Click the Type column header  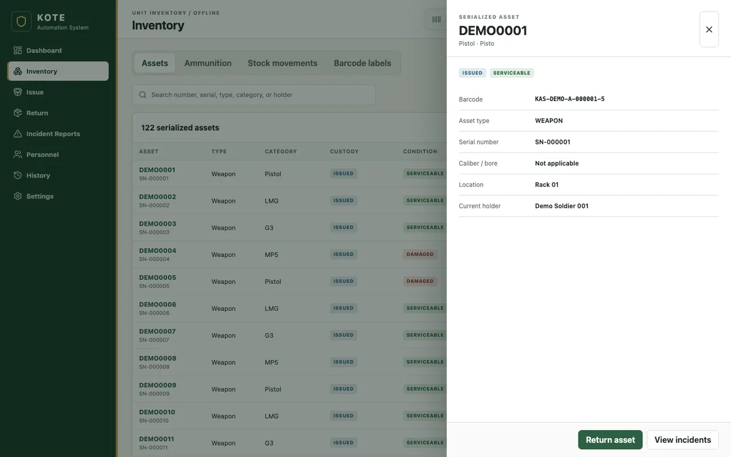[219, 151]
